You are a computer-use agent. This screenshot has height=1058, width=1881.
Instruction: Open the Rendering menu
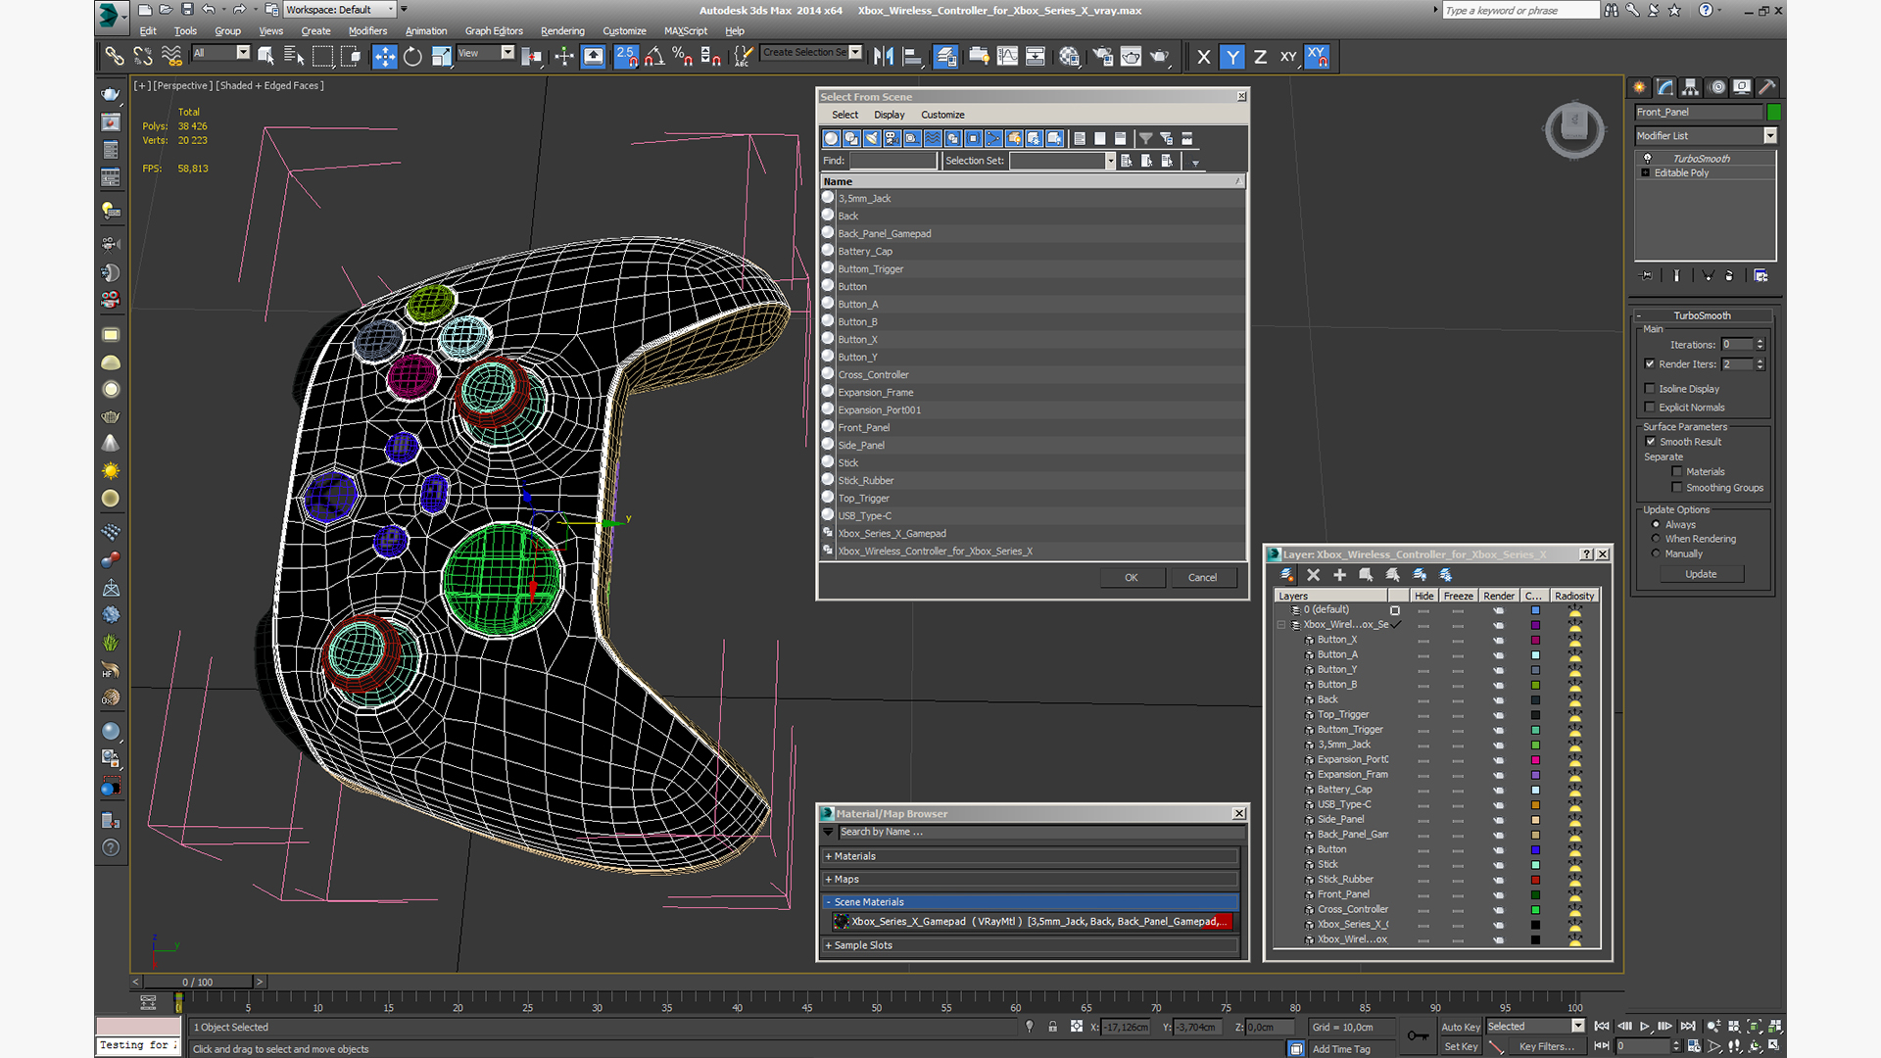point(562,31)
